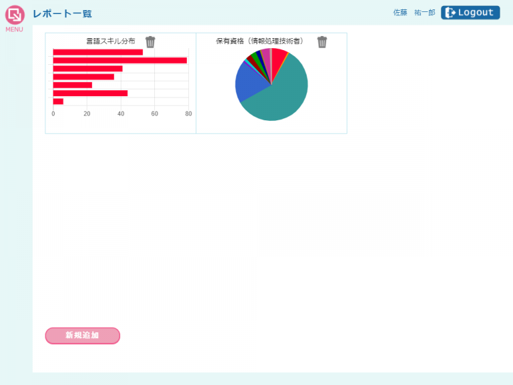Click the longest red bar in bar chart
The width and height of the screenshot is (513, 385).
[x=120, y=60]
